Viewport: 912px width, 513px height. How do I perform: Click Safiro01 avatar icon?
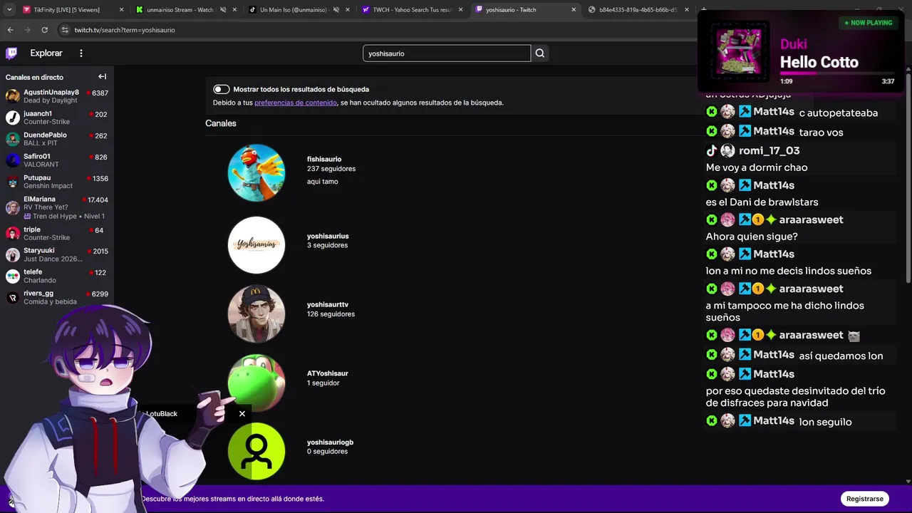[x=12, y=160]
